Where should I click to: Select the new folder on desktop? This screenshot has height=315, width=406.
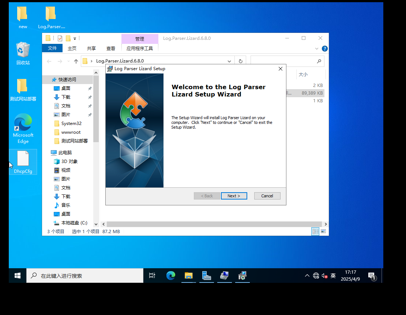(23, 18)
